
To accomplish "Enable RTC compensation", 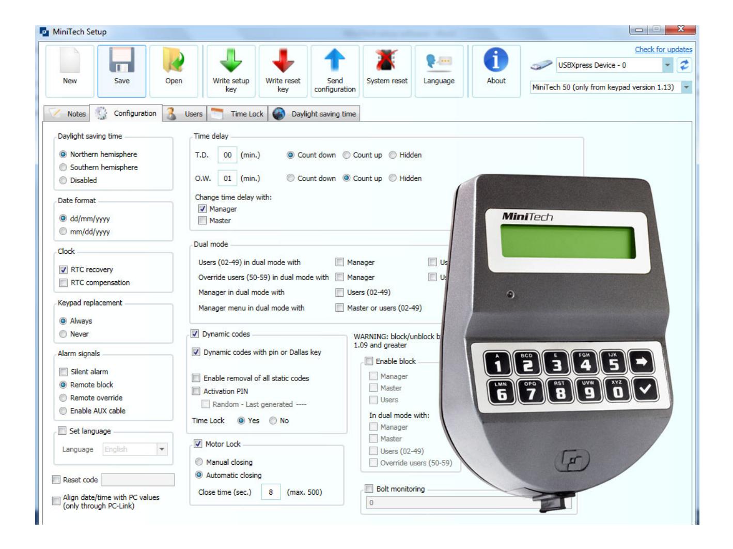I will pos(64,283).
